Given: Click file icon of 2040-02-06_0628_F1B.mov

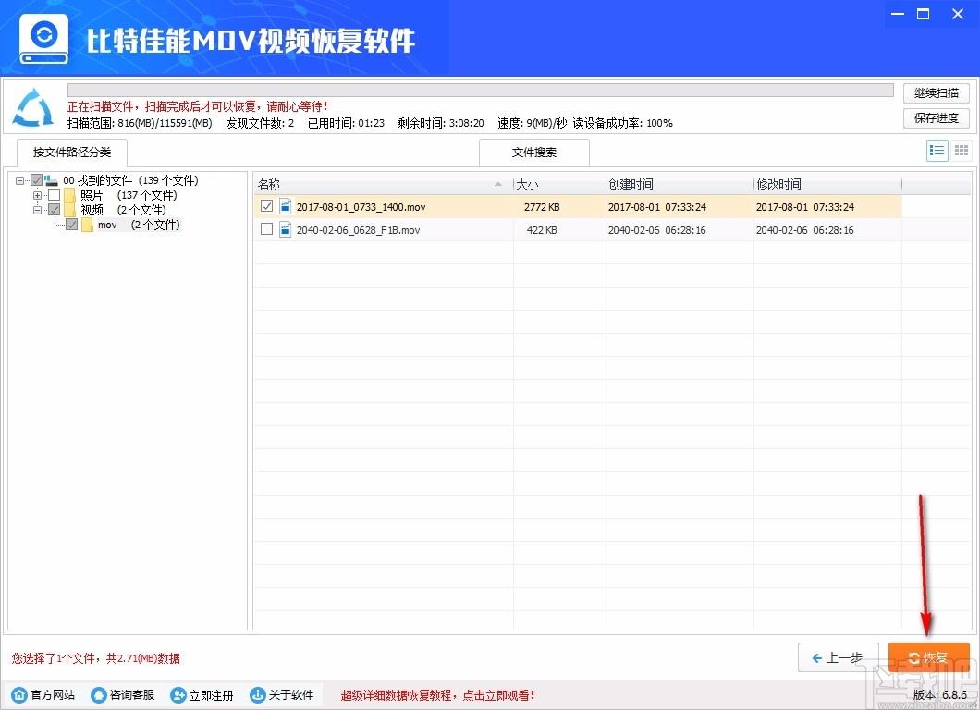Looking at the screenshot, I should 285,229.
